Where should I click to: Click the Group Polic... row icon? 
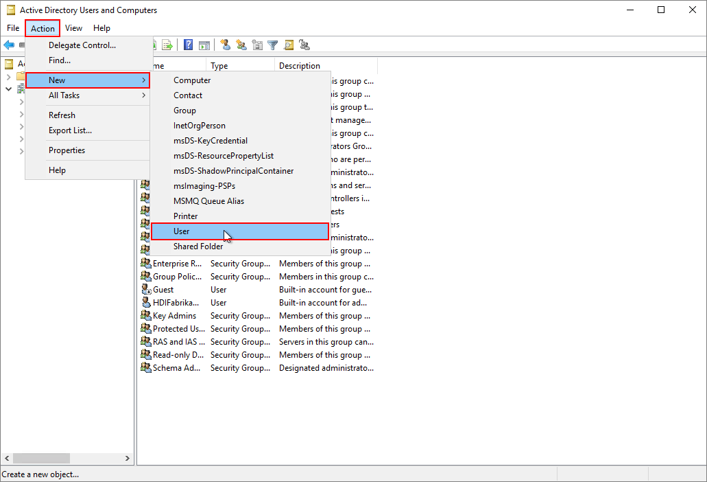pyautogui.click(x=145, y=276)
